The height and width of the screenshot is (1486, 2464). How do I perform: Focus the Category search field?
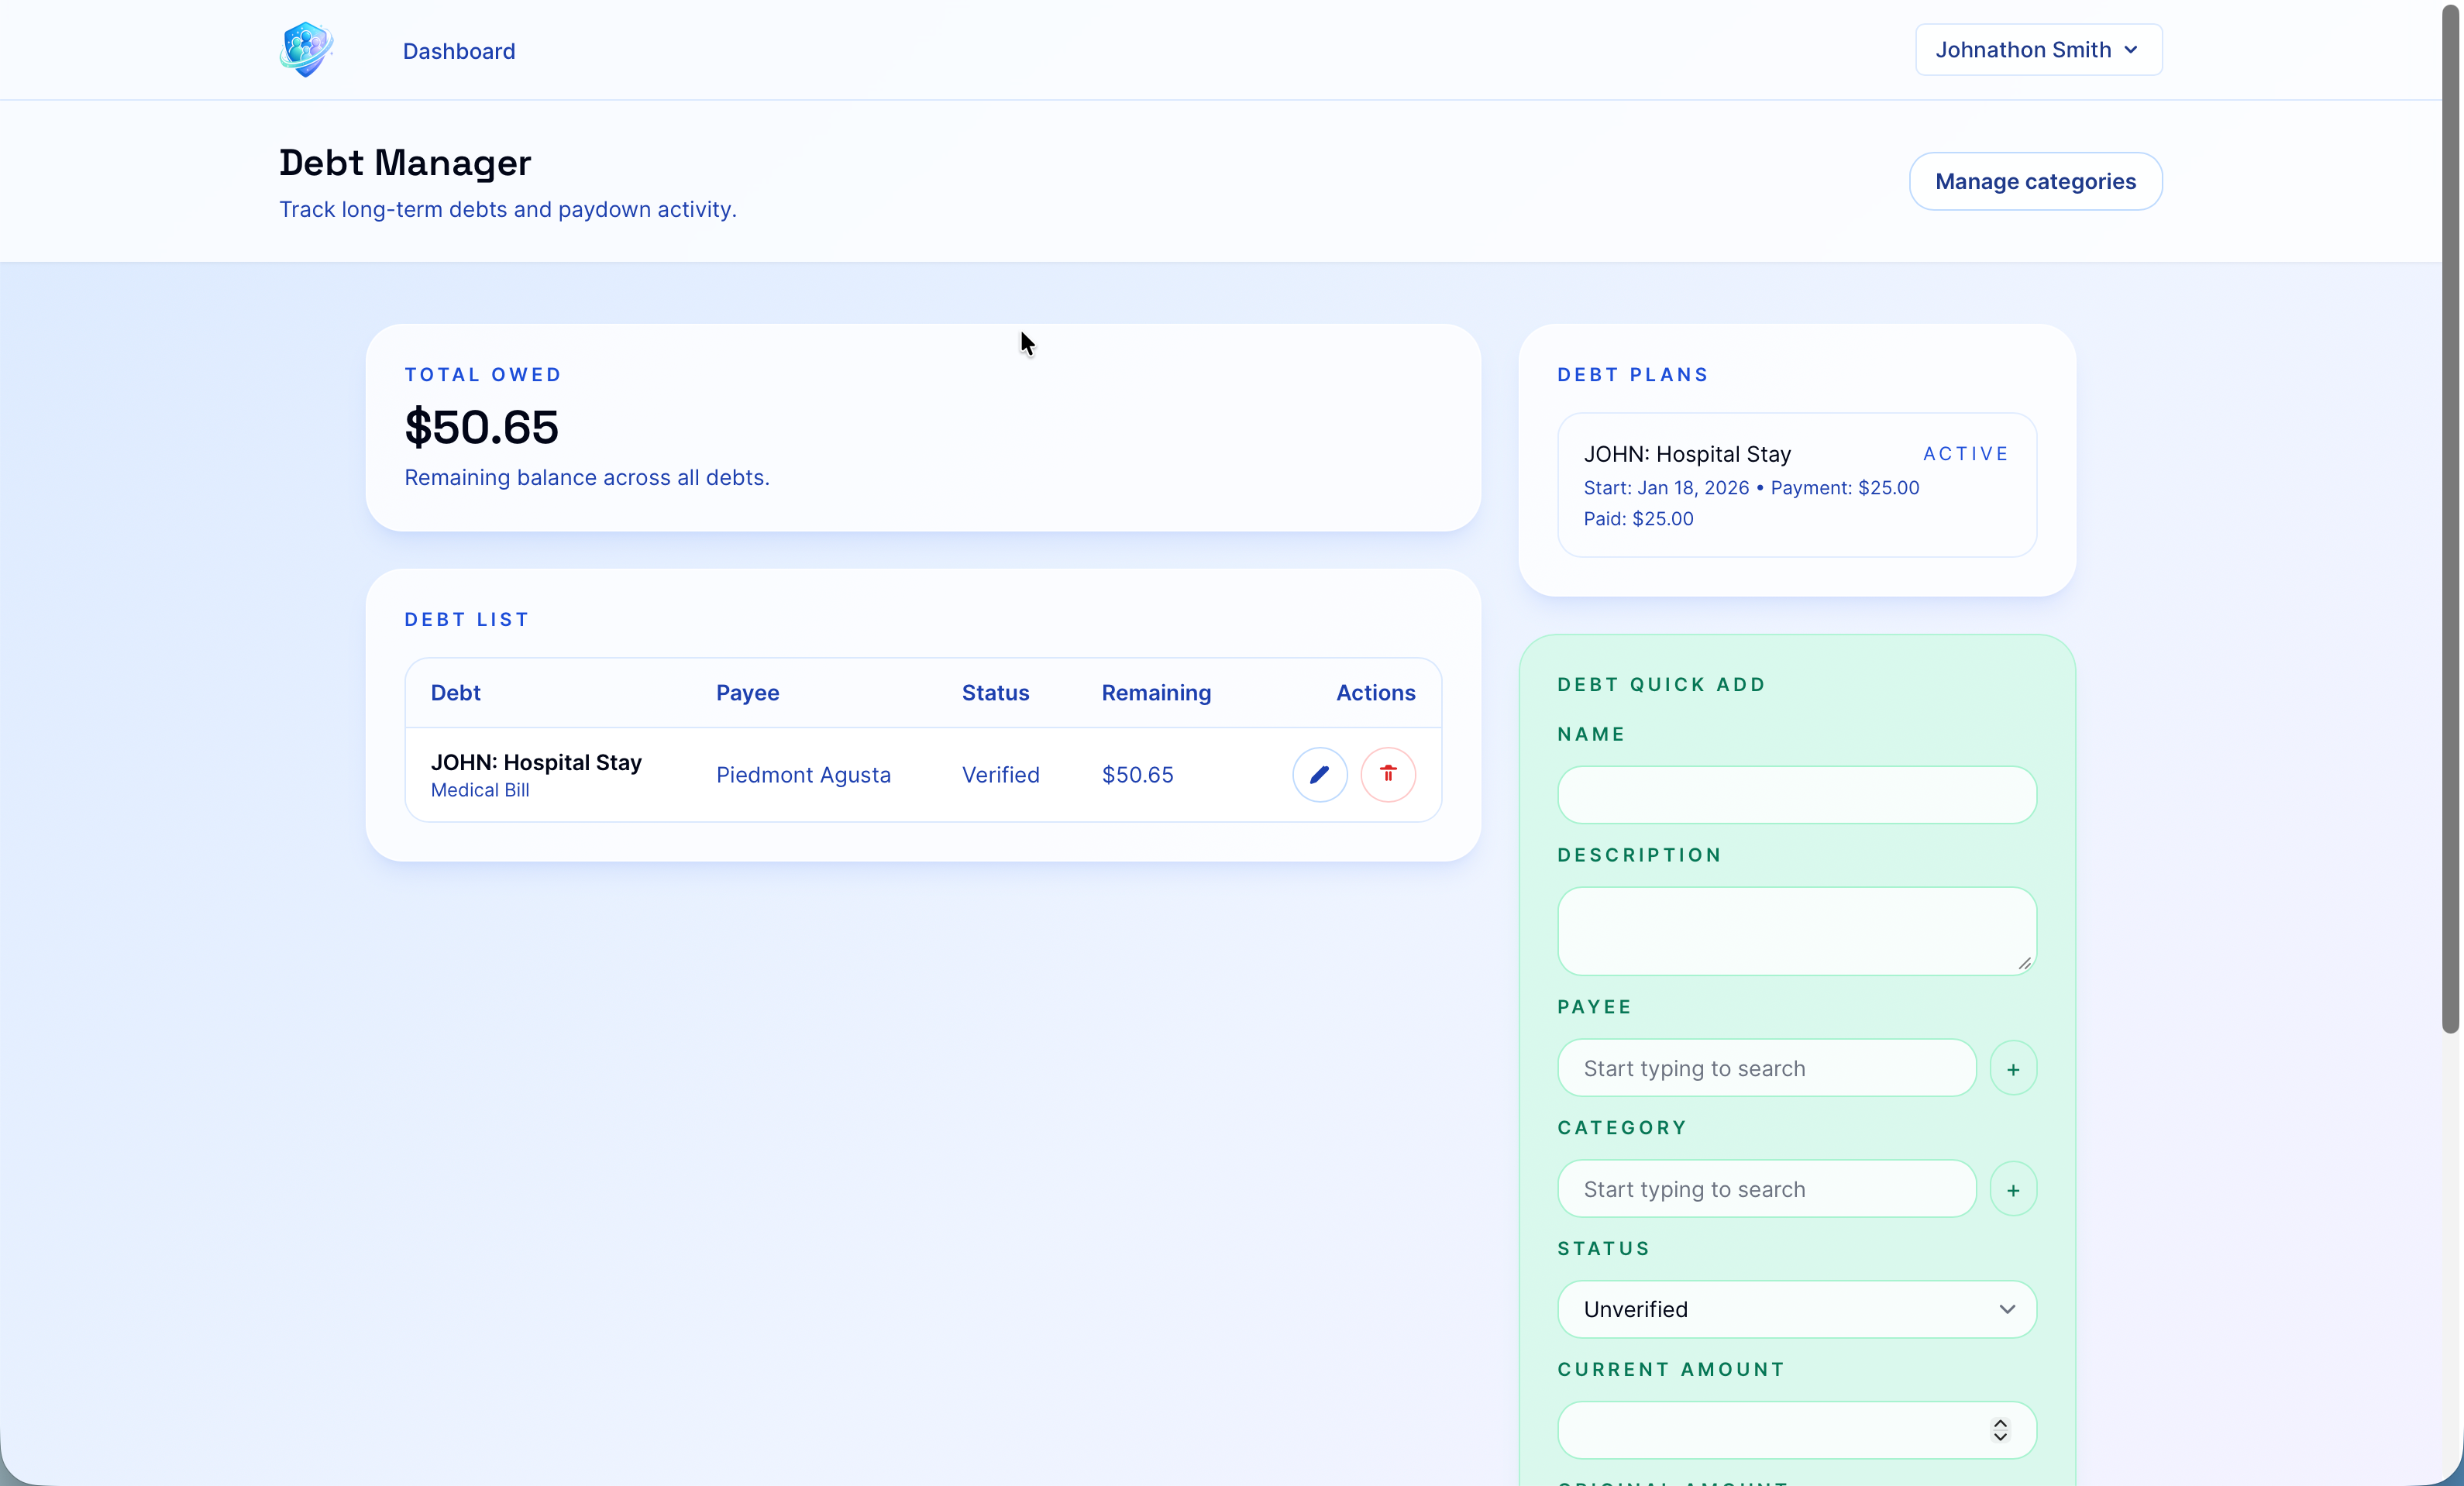(x=1765, y=1189)
